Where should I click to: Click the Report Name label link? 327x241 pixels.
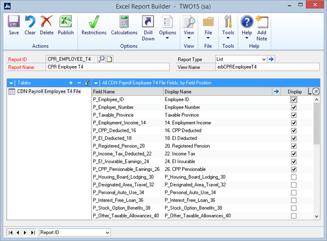point(21,67)
